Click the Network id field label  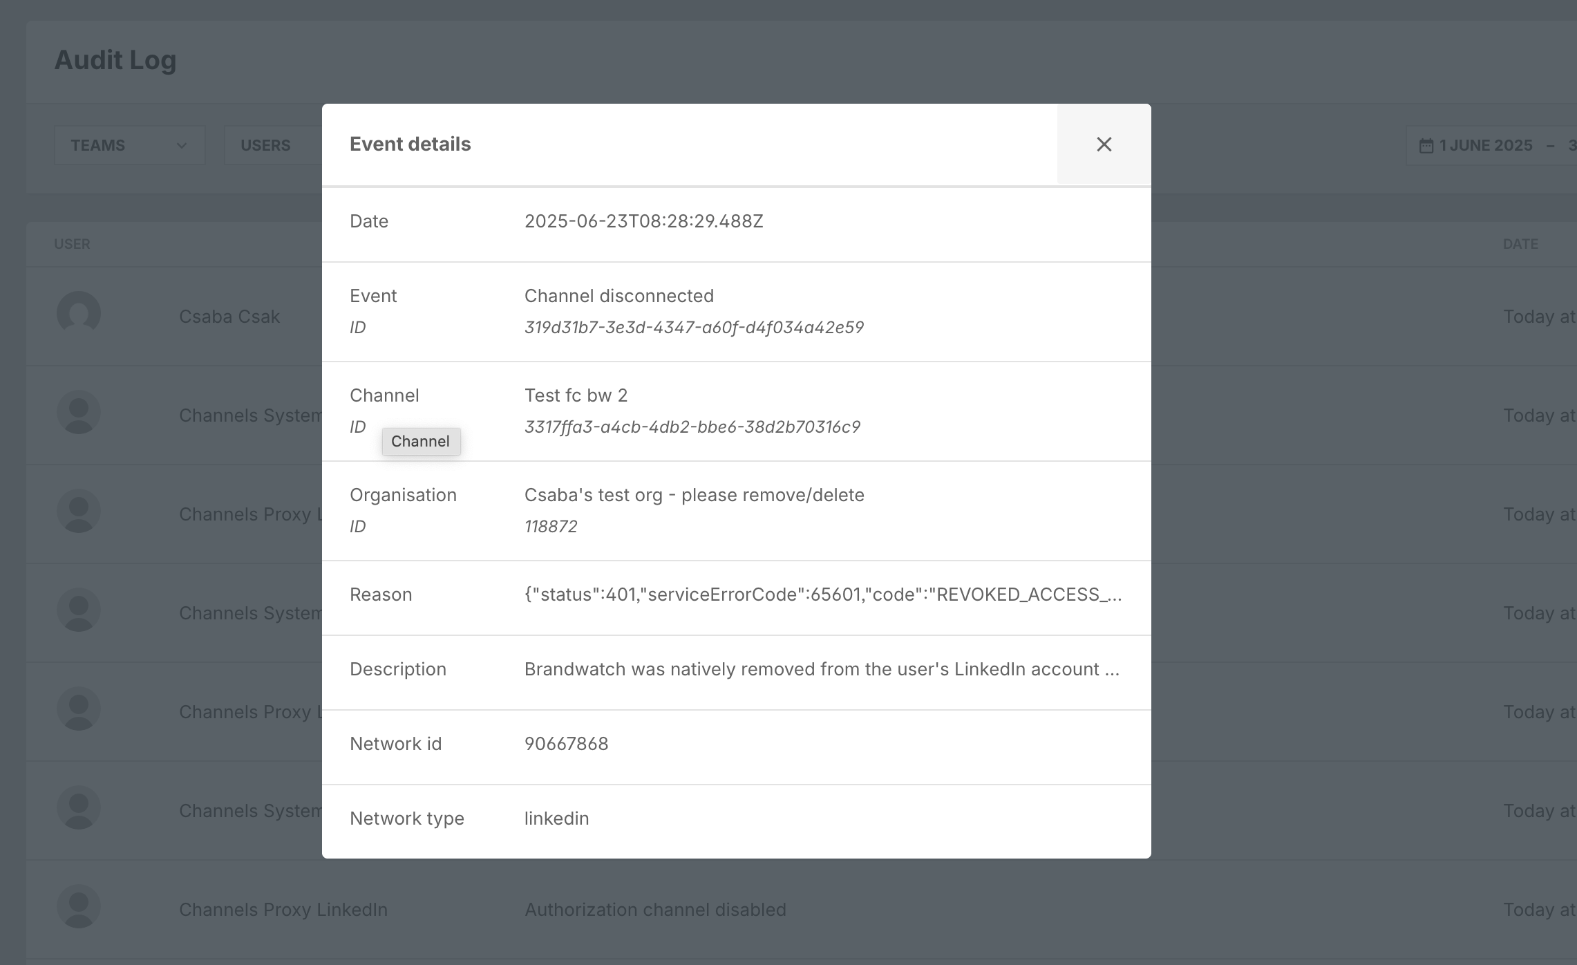[395, 744]
